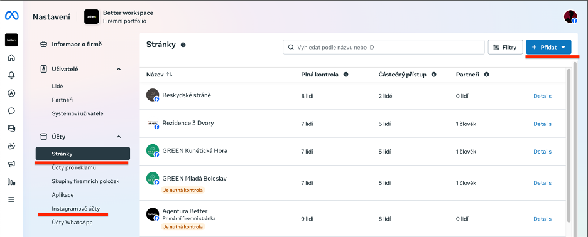This screenshot has height=237, width=588.
Task: Click Agentura Better page avatar
Action: [153, 214]
